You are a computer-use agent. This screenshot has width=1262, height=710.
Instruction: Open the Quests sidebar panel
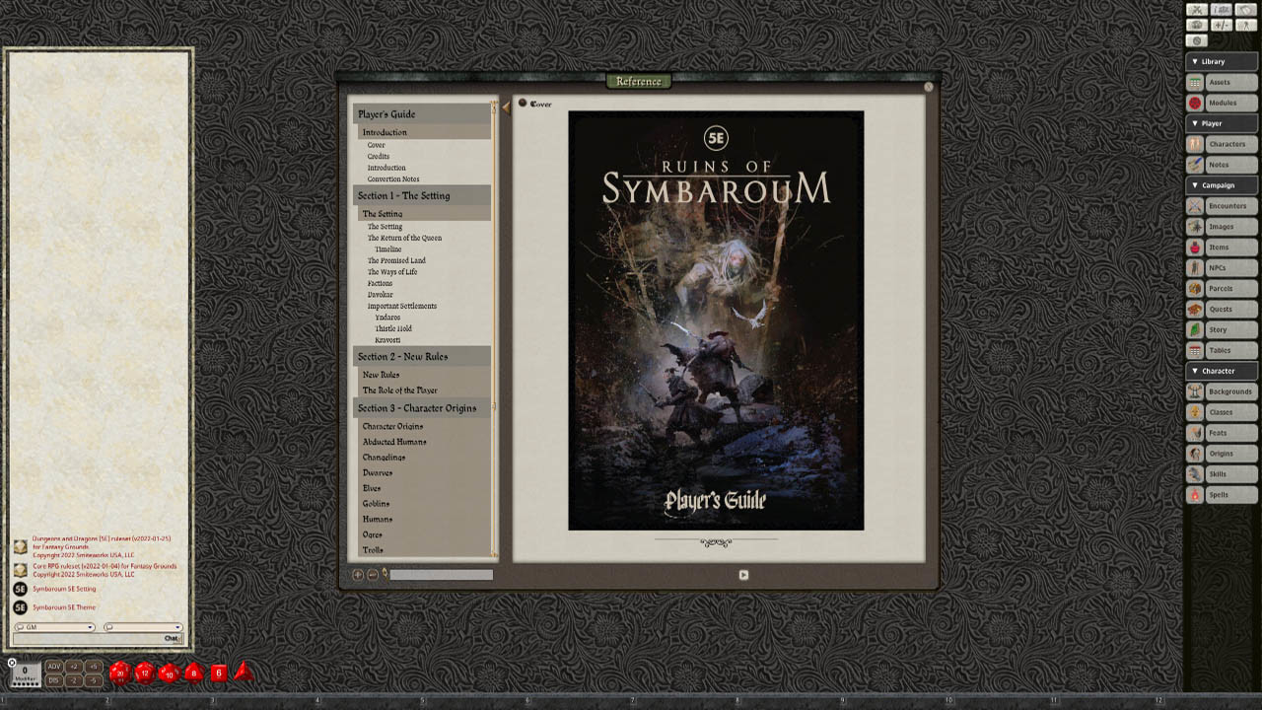[1229, 309]
